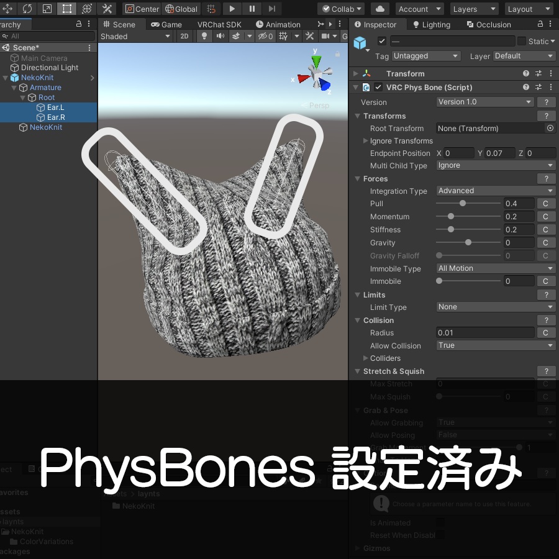Viewport: 559px width, 559px height.
Task: Open Forces section help button
Action: click(x=547, y=179)
